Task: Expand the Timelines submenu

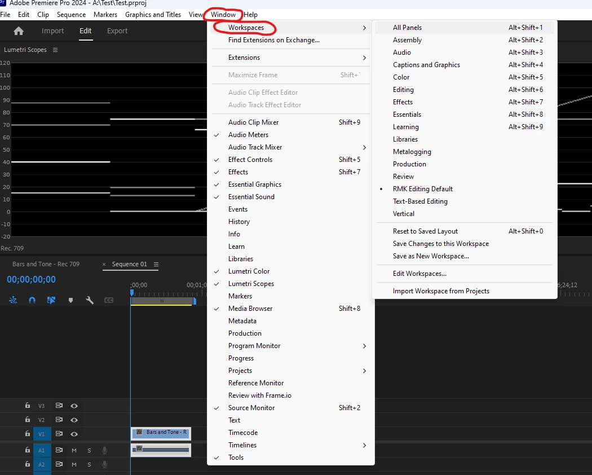Action: [x=291, y=445]
